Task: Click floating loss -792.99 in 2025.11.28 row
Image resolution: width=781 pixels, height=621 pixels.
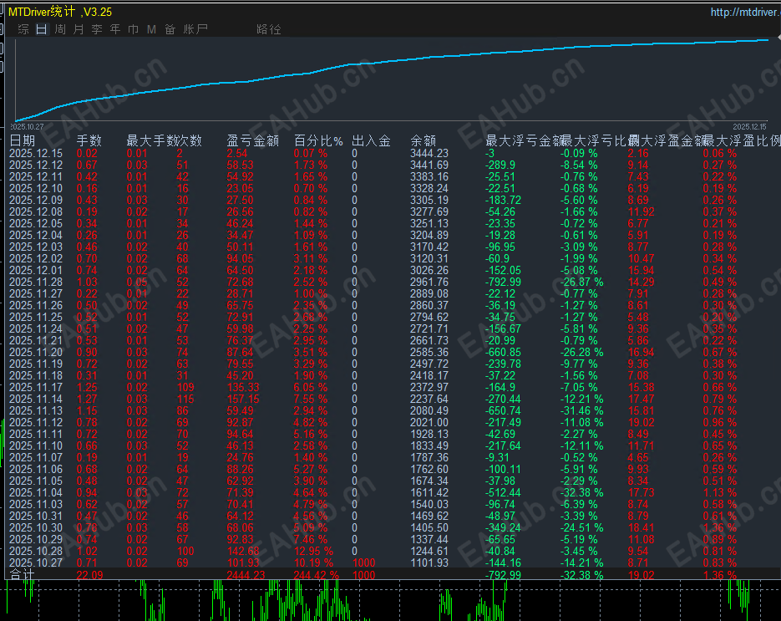Action: tap(503, 283)
